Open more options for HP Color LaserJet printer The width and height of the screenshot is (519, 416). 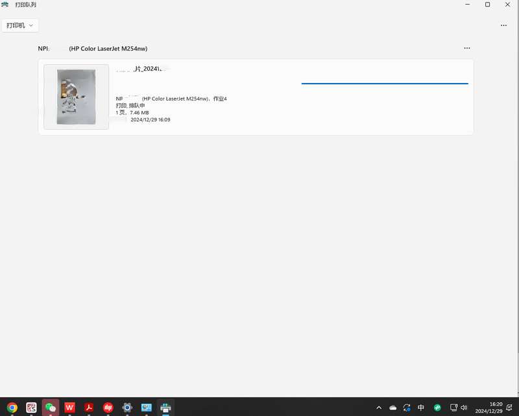tap(466, 48)
